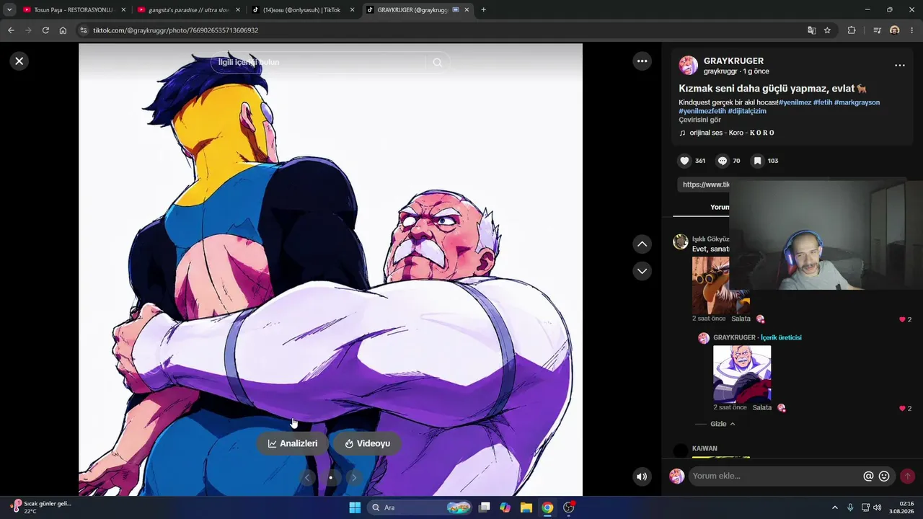Open the Chrome three-dot menu
Image resolution: width=923 pixels, height=519 pixels.
912,30
